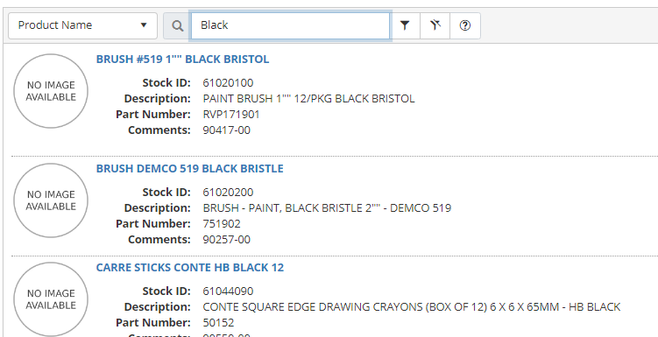
Task: Open BRUSH DEMCO 519 BLACK BRISTLE link
Action: [x=189, y=168]
